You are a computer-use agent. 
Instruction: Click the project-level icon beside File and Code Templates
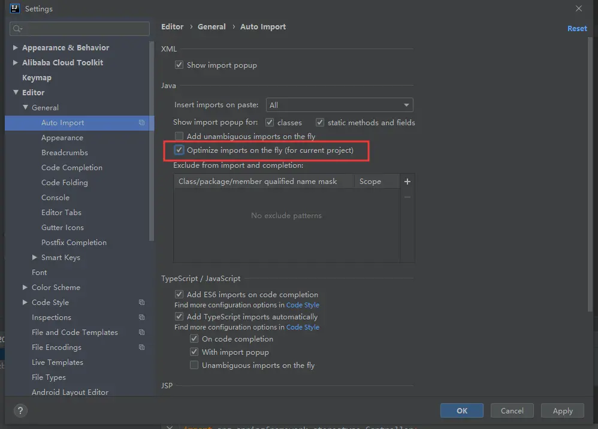click(x=141, y=333)
